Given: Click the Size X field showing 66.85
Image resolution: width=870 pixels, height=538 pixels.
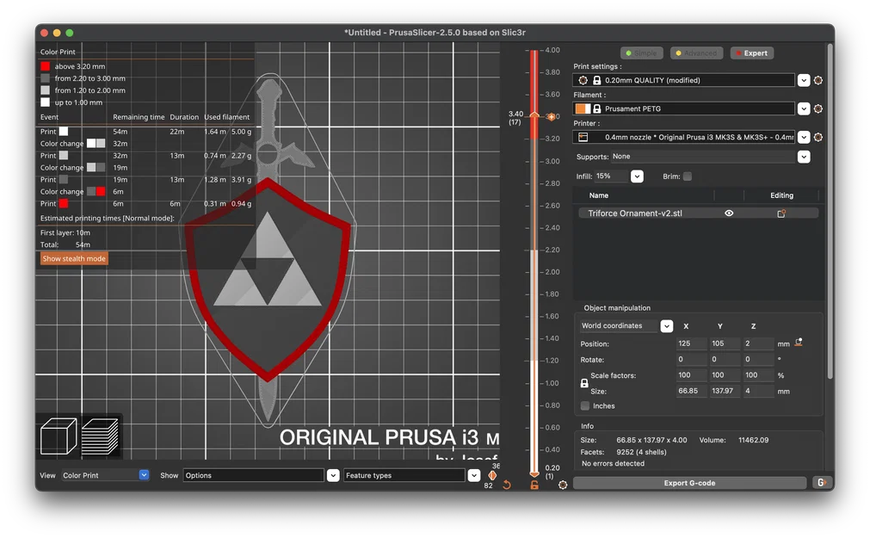Looking at the screenshot, I should pyautogui.click(x=691, y=391).
